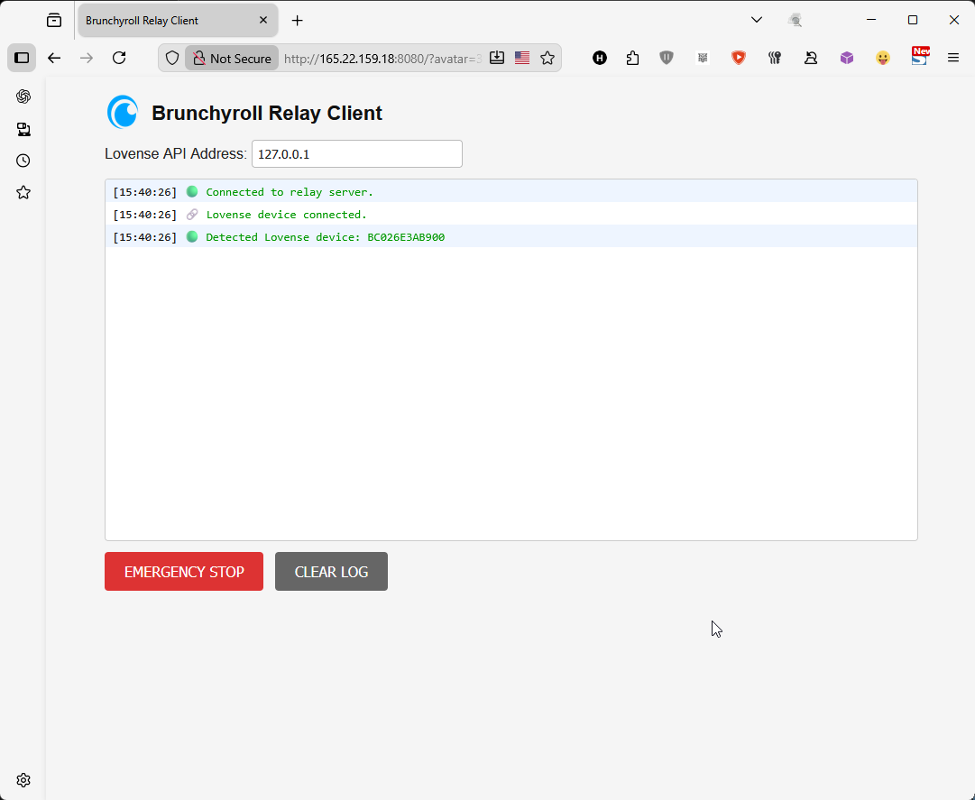Click the purple cube extension icon

[847, 58]
